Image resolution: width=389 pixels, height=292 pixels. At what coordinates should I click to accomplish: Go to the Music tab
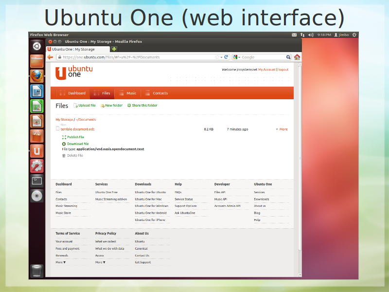(128, 93)
